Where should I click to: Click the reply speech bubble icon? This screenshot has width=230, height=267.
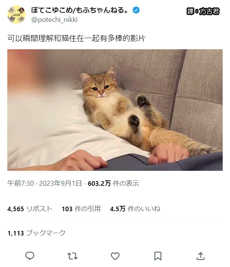tap(30, 256)
